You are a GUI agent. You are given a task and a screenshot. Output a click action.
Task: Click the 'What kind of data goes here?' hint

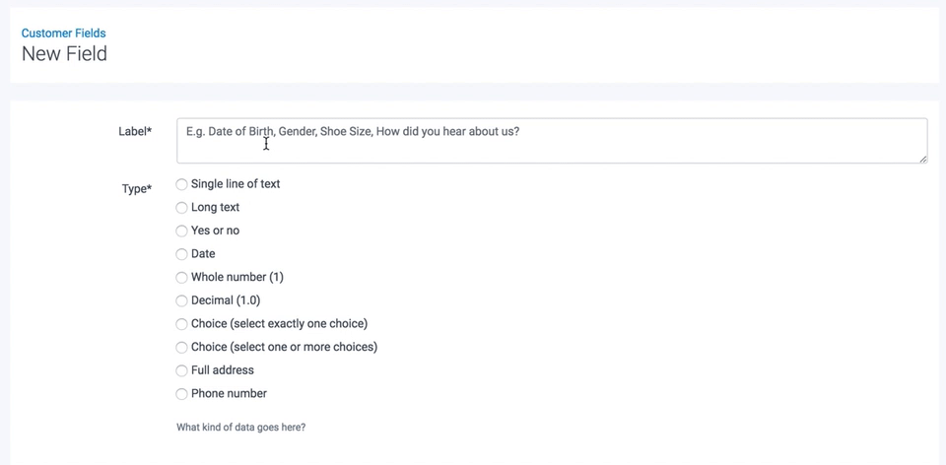[240, 428]
